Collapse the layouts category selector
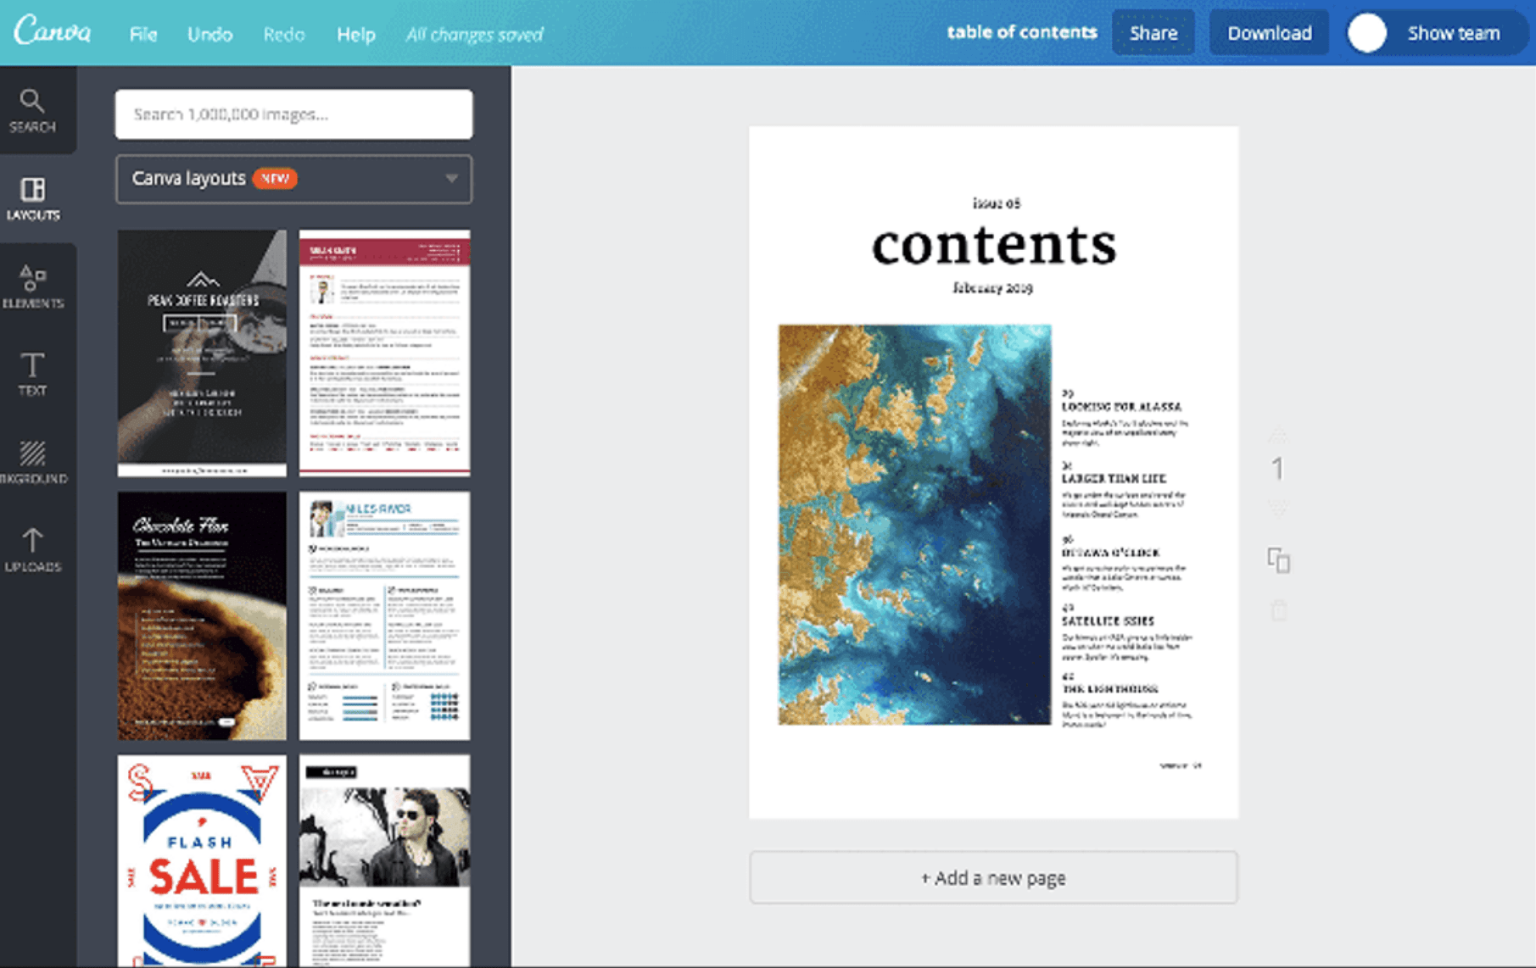 (x=451, y=179)
